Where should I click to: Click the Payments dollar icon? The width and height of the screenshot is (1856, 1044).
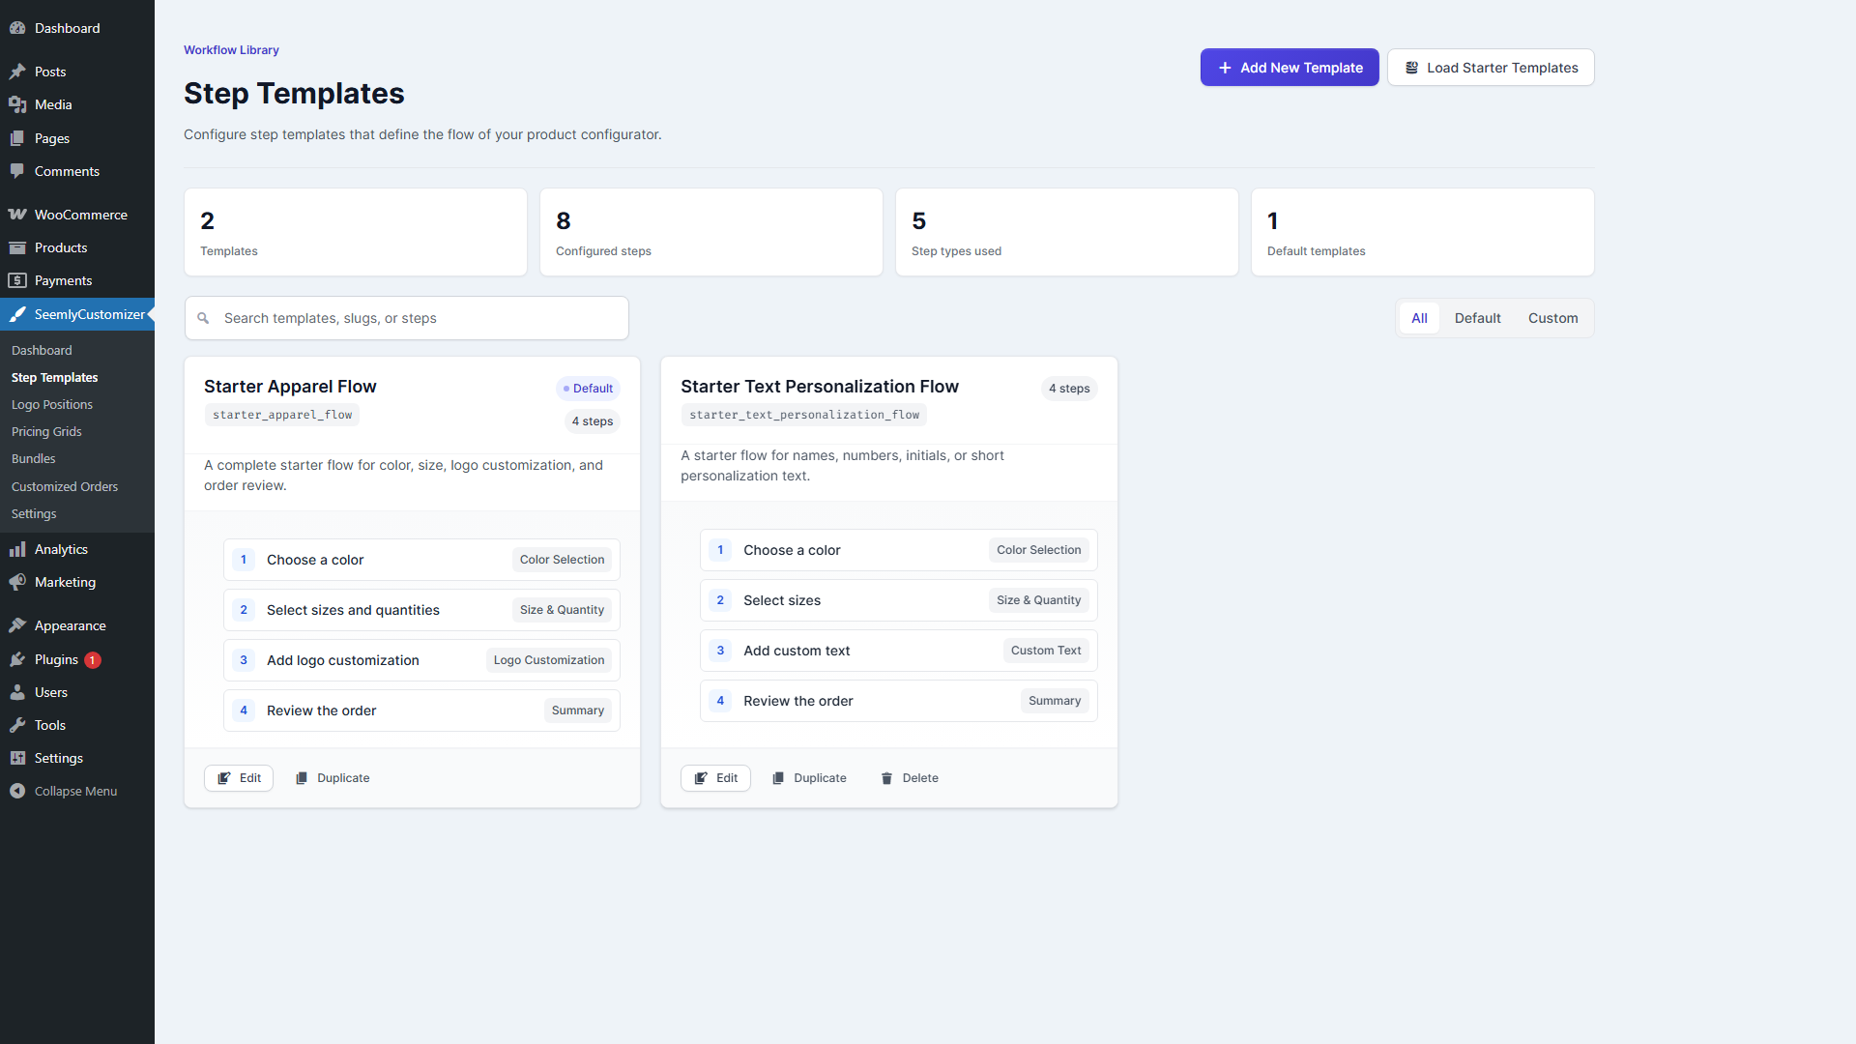pyautogui.click(x=17, y=280)
